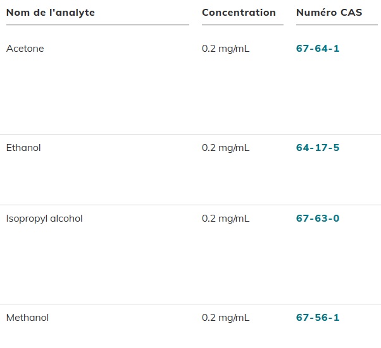Click the divider above the Methanol row
Screen dimensions: 381x348
coord(190,304)
